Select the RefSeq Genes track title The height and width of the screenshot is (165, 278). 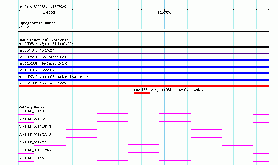coord(32,107)
